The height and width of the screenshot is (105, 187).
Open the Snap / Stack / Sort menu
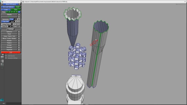[9, 36]
